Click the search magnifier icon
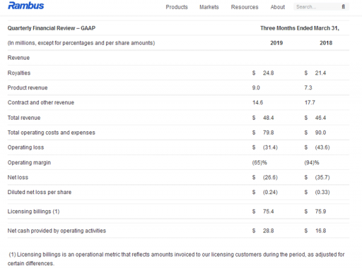 [x=343, y=7]
